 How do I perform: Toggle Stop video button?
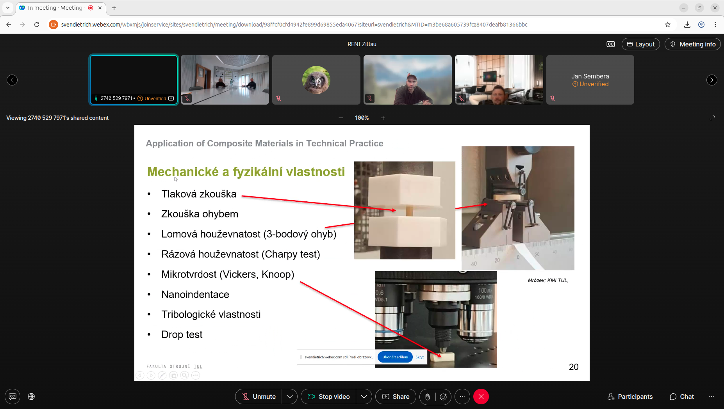click(x=329, y=397)
